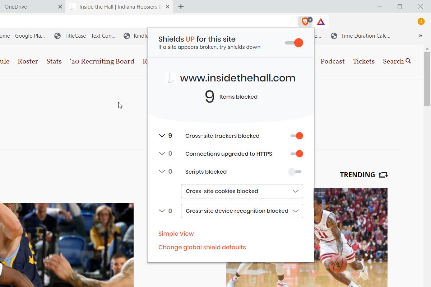Turn off Connections upgraded to HTTPS toggle

point(297,154)
